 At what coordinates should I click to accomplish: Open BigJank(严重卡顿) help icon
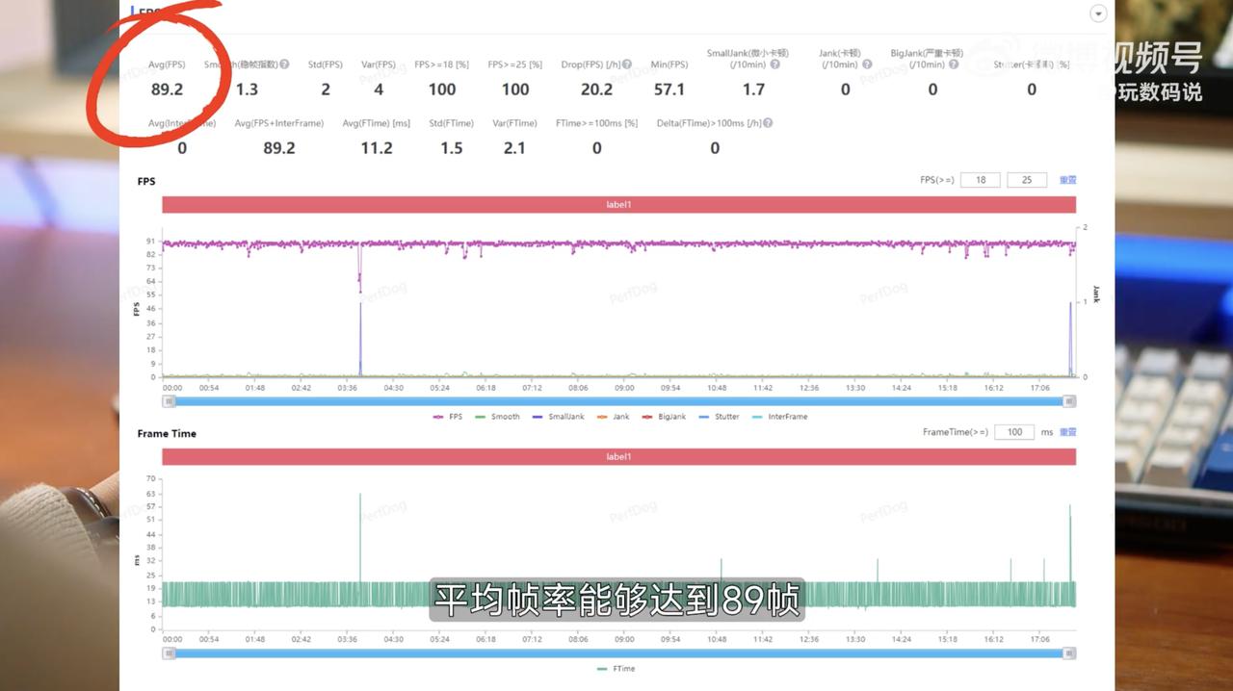coord(954,64)
